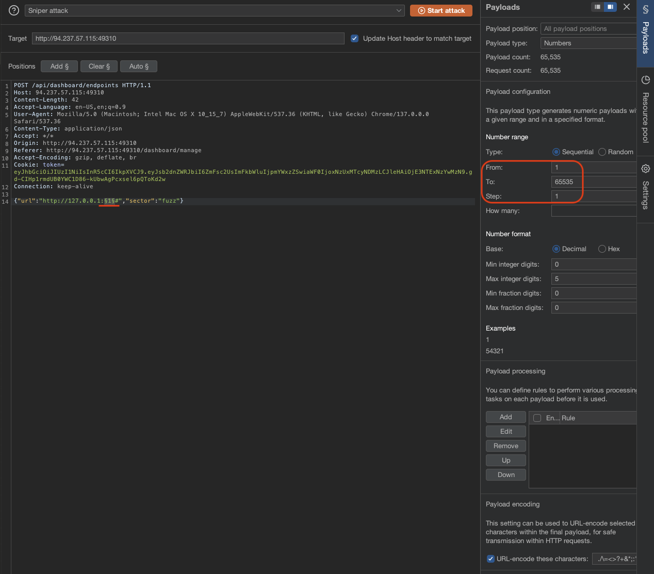Image resolution: width=654 pixels, height=574 pixels.
Task: Open the Payload type Numbers dropdown
Action: click(588, 43)
